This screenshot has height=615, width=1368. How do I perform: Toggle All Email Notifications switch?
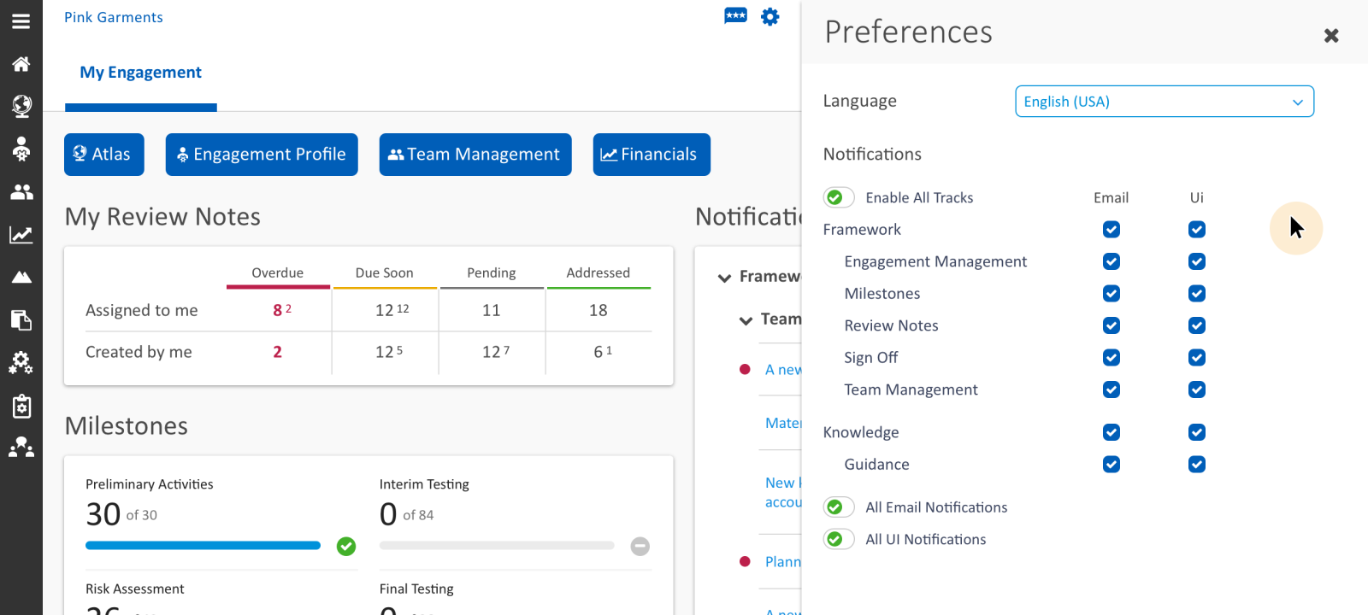click(839, 507)
